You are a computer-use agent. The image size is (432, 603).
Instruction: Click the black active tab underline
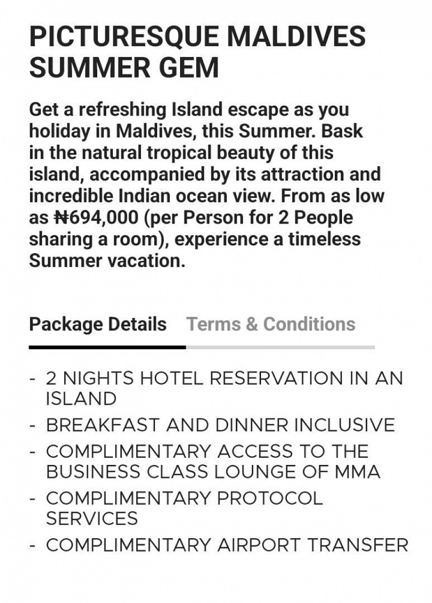tap(108, 347)
